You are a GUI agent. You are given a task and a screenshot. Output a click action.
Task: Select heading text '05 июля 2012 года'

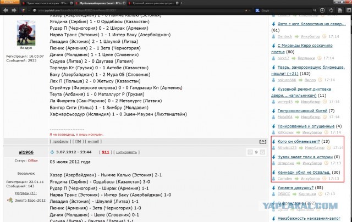click(70, 162)
